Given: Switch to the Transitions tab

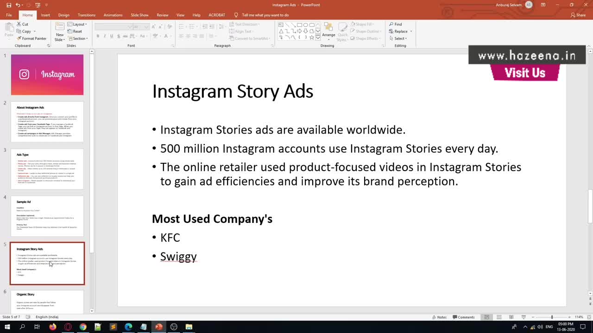Looking at the screenshot, I should coord(87,15).
